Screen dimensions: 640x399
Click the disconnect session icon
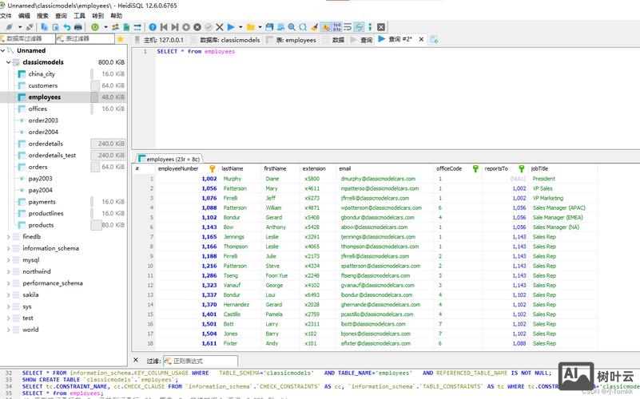pyautogui.click(x=30, y=27)
